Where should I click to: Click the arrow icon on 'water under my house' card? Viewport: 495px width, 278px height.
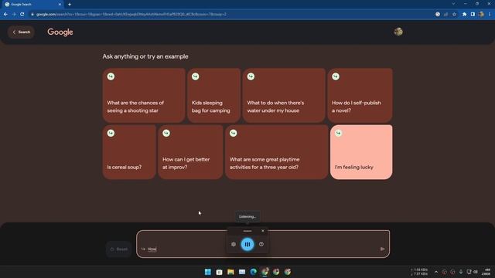coord(251,76)
